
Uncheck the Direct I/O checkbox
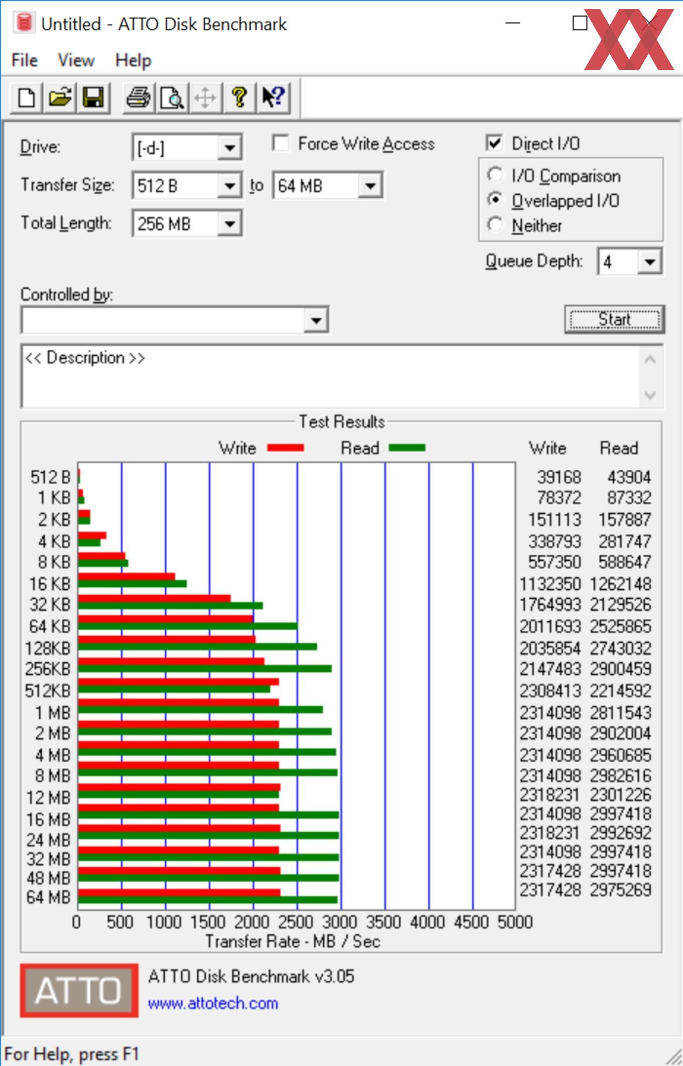tap(494, 143)
